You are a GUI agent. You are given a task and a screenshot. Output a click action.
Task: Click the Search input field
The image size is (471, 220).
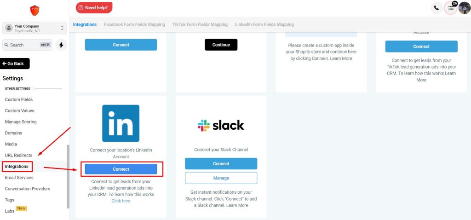pyautogui.click(x=27, y=45)
